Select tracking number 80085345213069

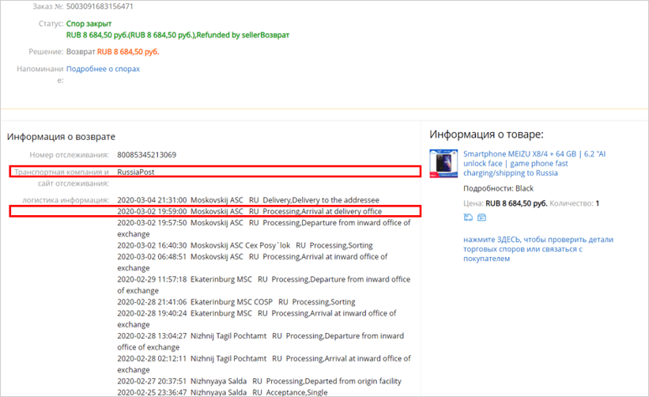(x=146, y=155)
